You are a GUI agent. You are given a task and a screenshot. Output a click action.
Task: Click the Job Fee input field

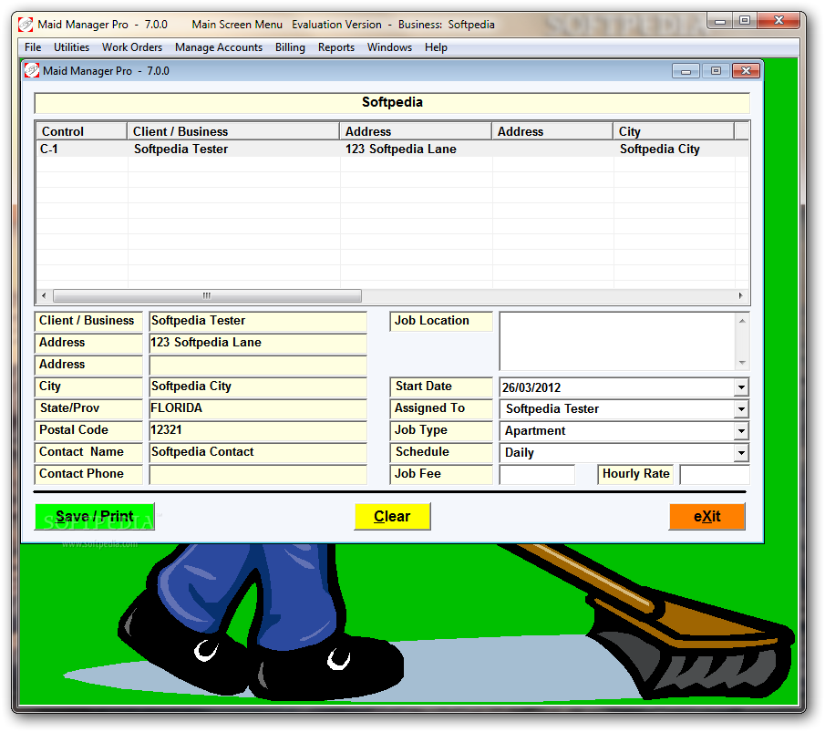click(x=537, y=474)
